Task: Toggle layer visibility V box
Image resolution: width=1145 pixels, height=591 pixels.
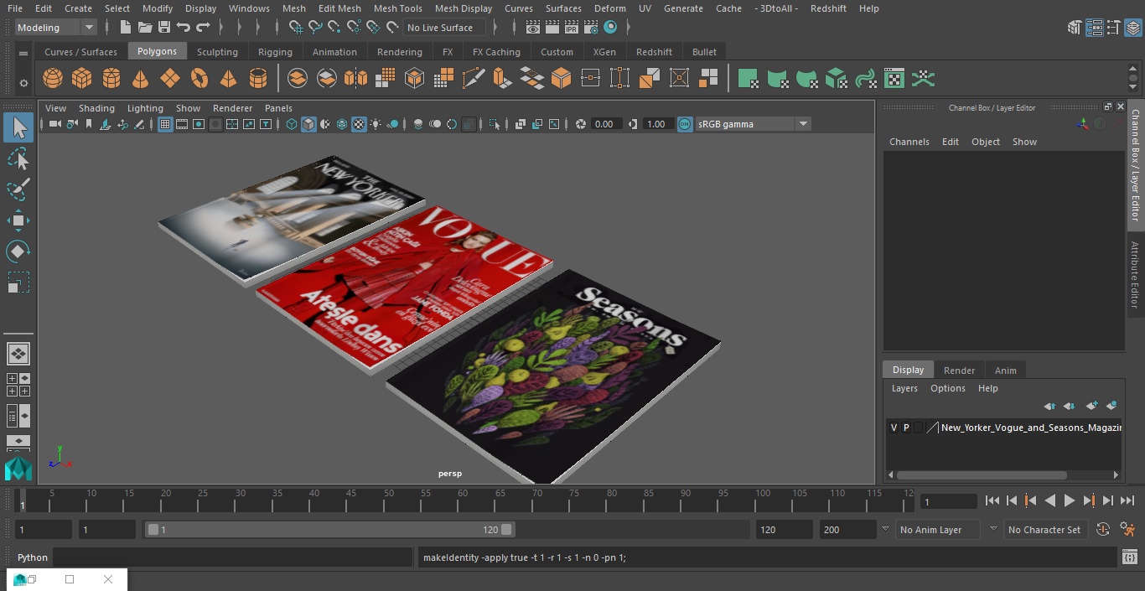Action: 894,428
